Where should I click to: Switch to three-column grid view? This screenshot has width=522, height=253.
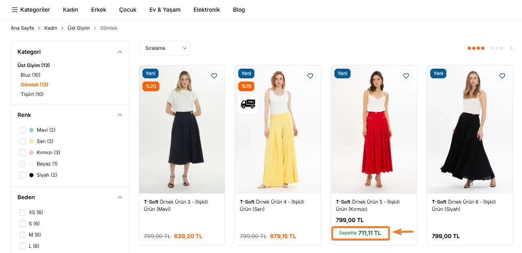pyautogui.click(x=497, y=48)
